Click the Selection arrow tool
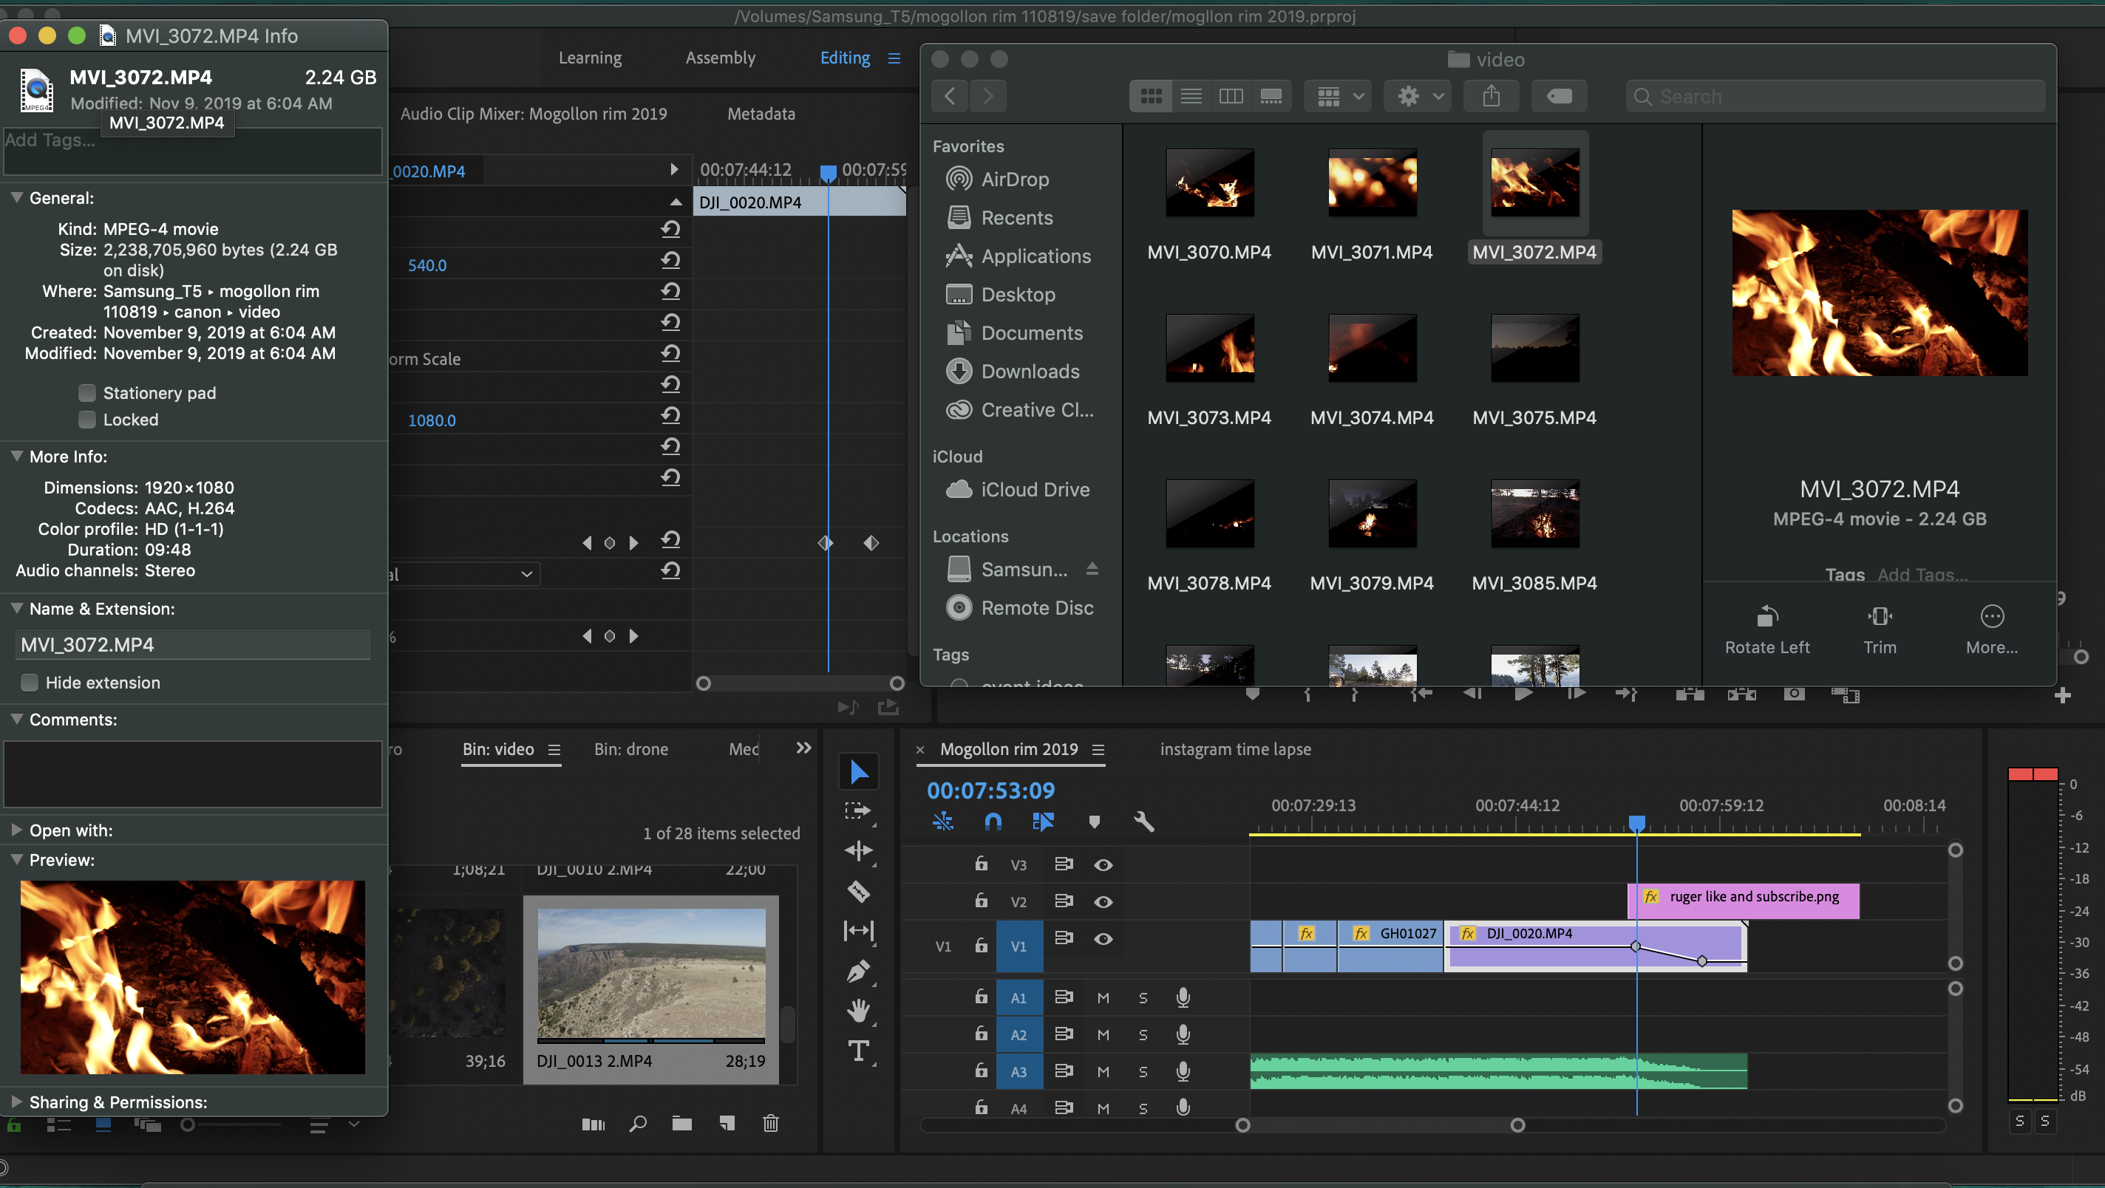The width and height of the screenshot is (2105, 1188). (858, 772)
